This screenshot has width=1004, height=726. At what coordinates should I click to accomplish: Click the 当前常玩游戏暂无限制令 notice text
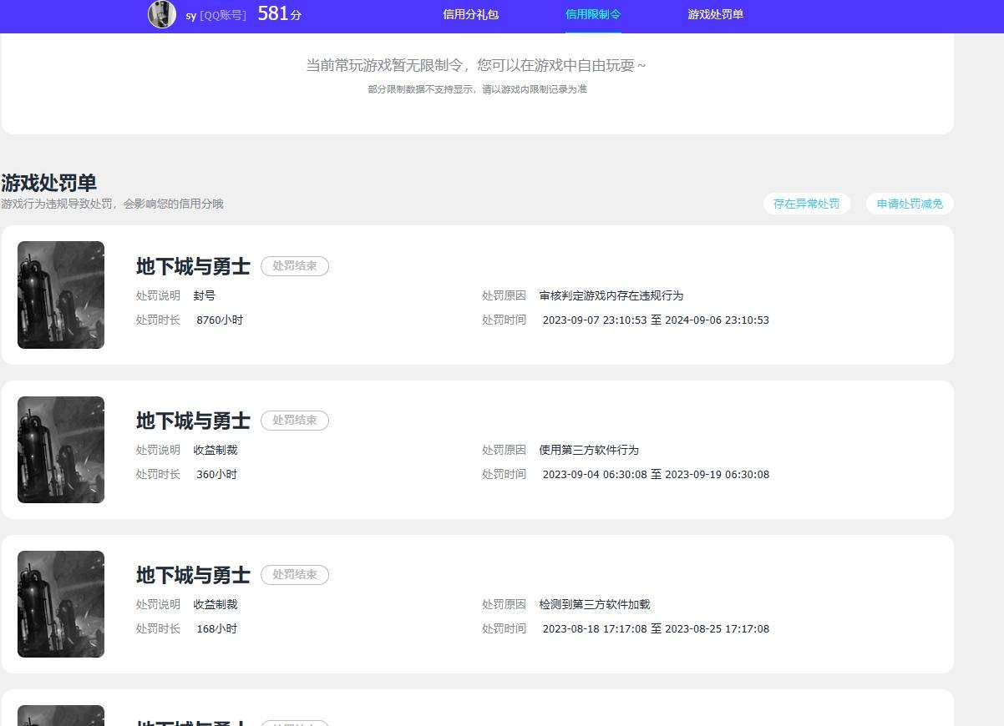(476, 65)
